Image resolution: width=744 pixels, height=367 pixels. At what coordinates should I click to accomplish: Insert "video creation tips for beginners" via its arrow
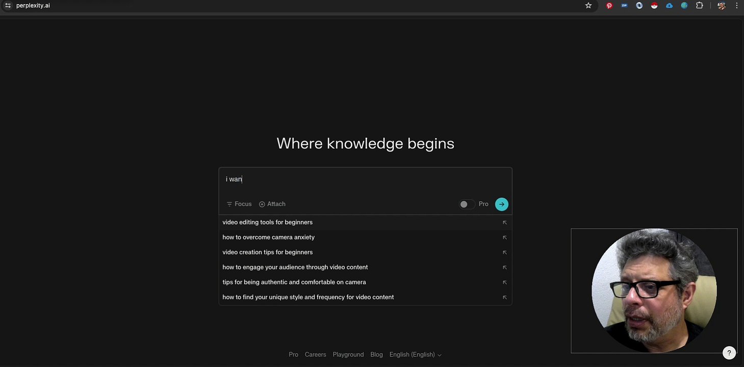pos(504,252)
